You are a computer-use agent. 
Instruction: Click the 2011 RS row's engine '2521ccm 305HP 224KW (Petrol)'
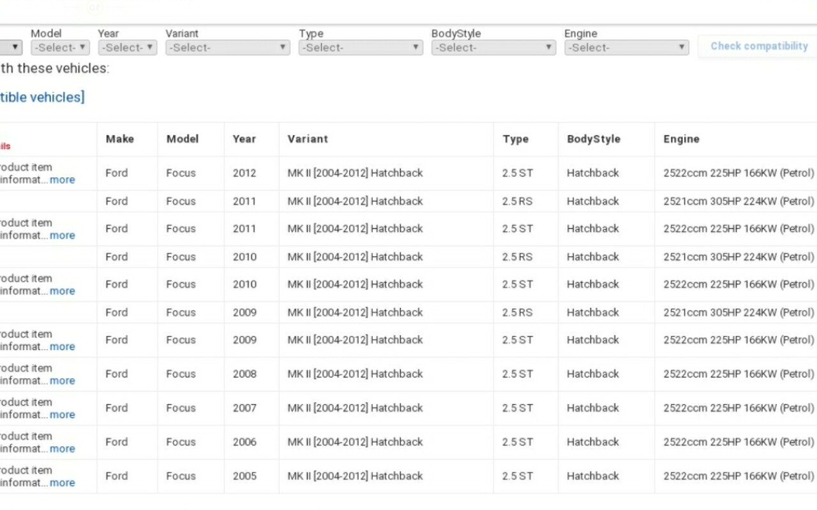(739, 201)
